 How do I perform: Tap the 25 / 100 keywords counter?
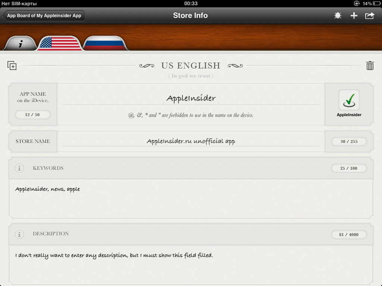point(349,168)
